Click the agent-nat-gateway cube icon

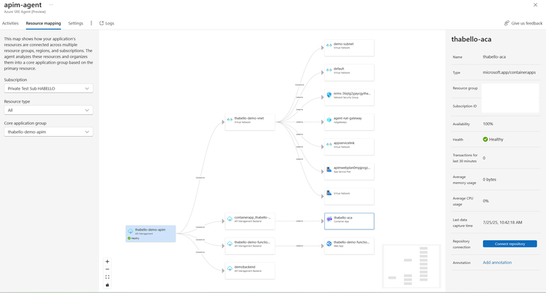[329, 119]
